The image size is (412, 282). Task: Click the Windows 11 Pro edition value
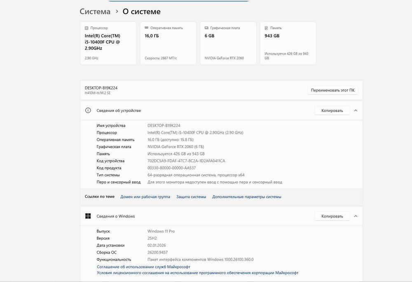click(x=161, y=231)
